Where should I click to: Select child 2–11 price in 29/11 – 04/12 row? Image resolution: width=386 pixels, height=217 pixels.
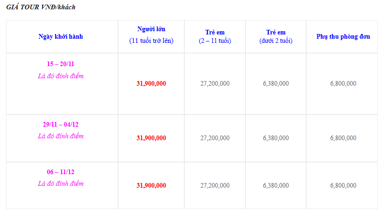(x=215, y=138)
